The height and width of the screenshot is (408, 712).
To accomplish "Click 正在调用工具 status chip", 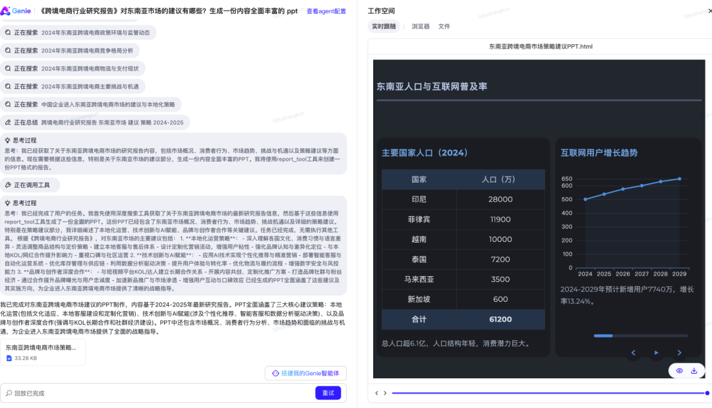I will (x=30, y=185).
